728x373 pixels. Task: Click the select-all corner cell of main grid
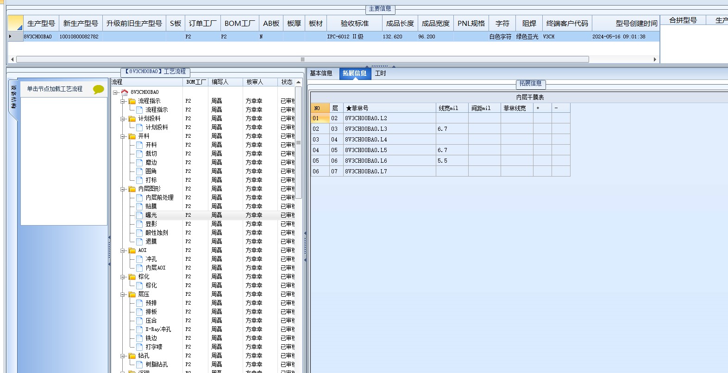click(15, 23)
